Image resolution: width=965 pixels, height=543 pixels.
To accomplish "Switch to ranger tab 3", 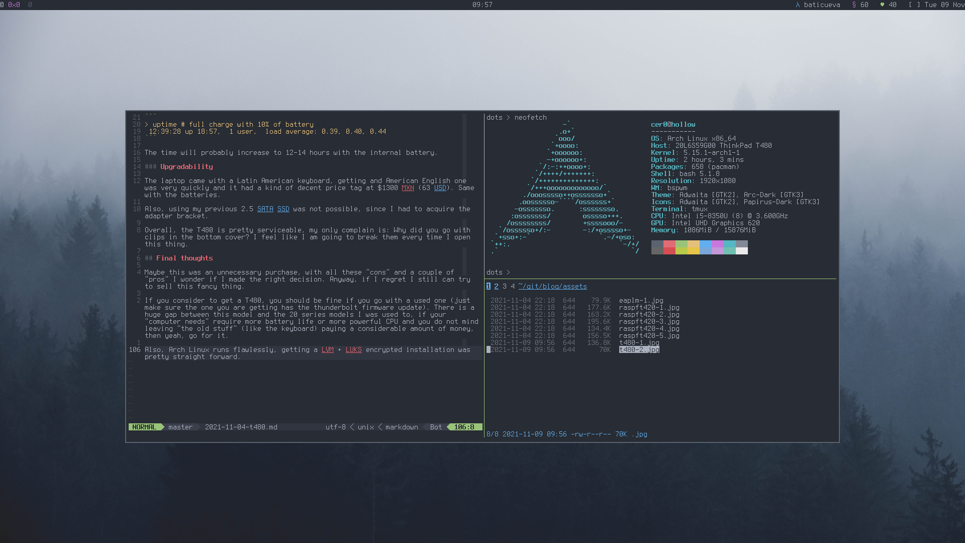I will point(504,286).
